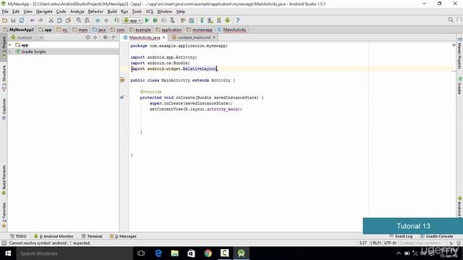Open the Event Log tool window

tap(401, 236)
